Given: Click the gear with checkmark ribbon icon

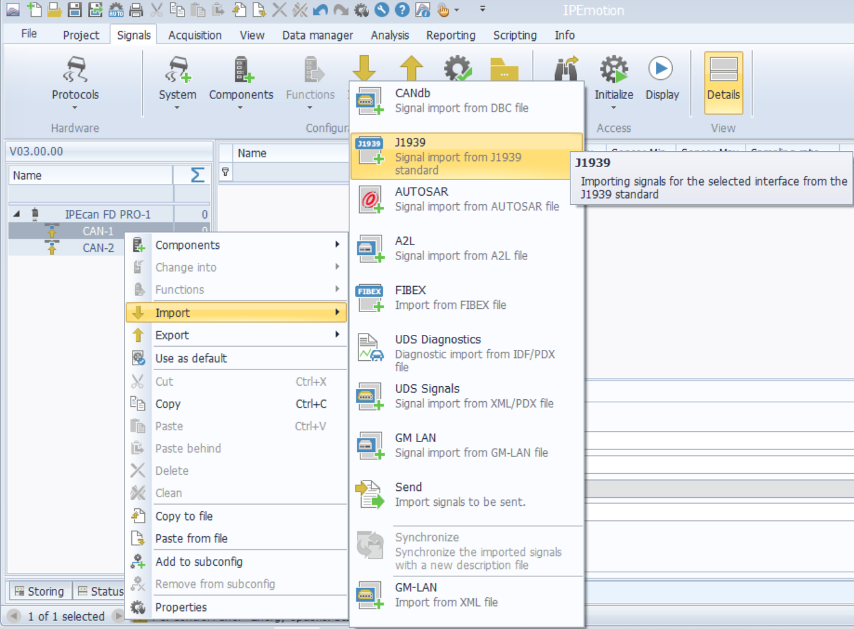Looking at the screenshot, I should click(x=458, y=67).
